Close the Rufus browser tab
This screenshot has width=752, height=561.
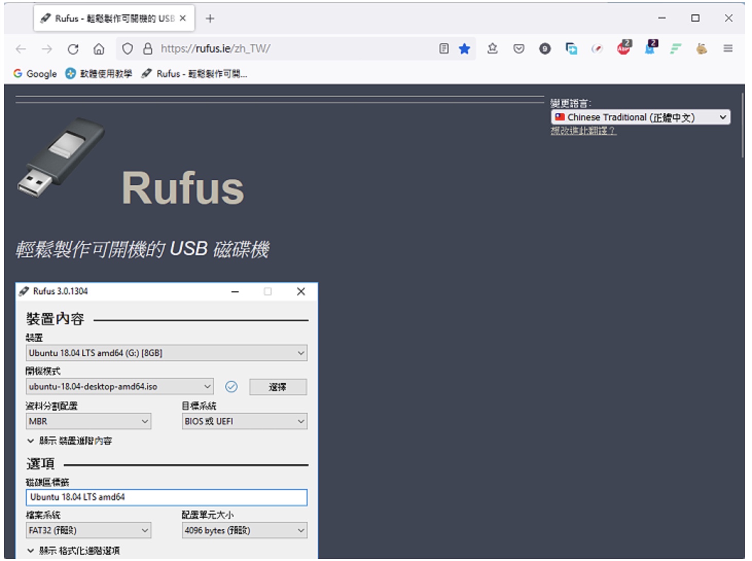(183, 18)
